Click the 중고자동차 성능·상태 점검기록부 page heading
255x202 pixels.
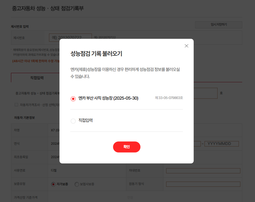pos(48,9)
